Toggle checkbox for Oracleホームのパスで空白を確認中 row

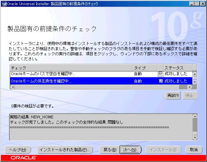point(161,73)
